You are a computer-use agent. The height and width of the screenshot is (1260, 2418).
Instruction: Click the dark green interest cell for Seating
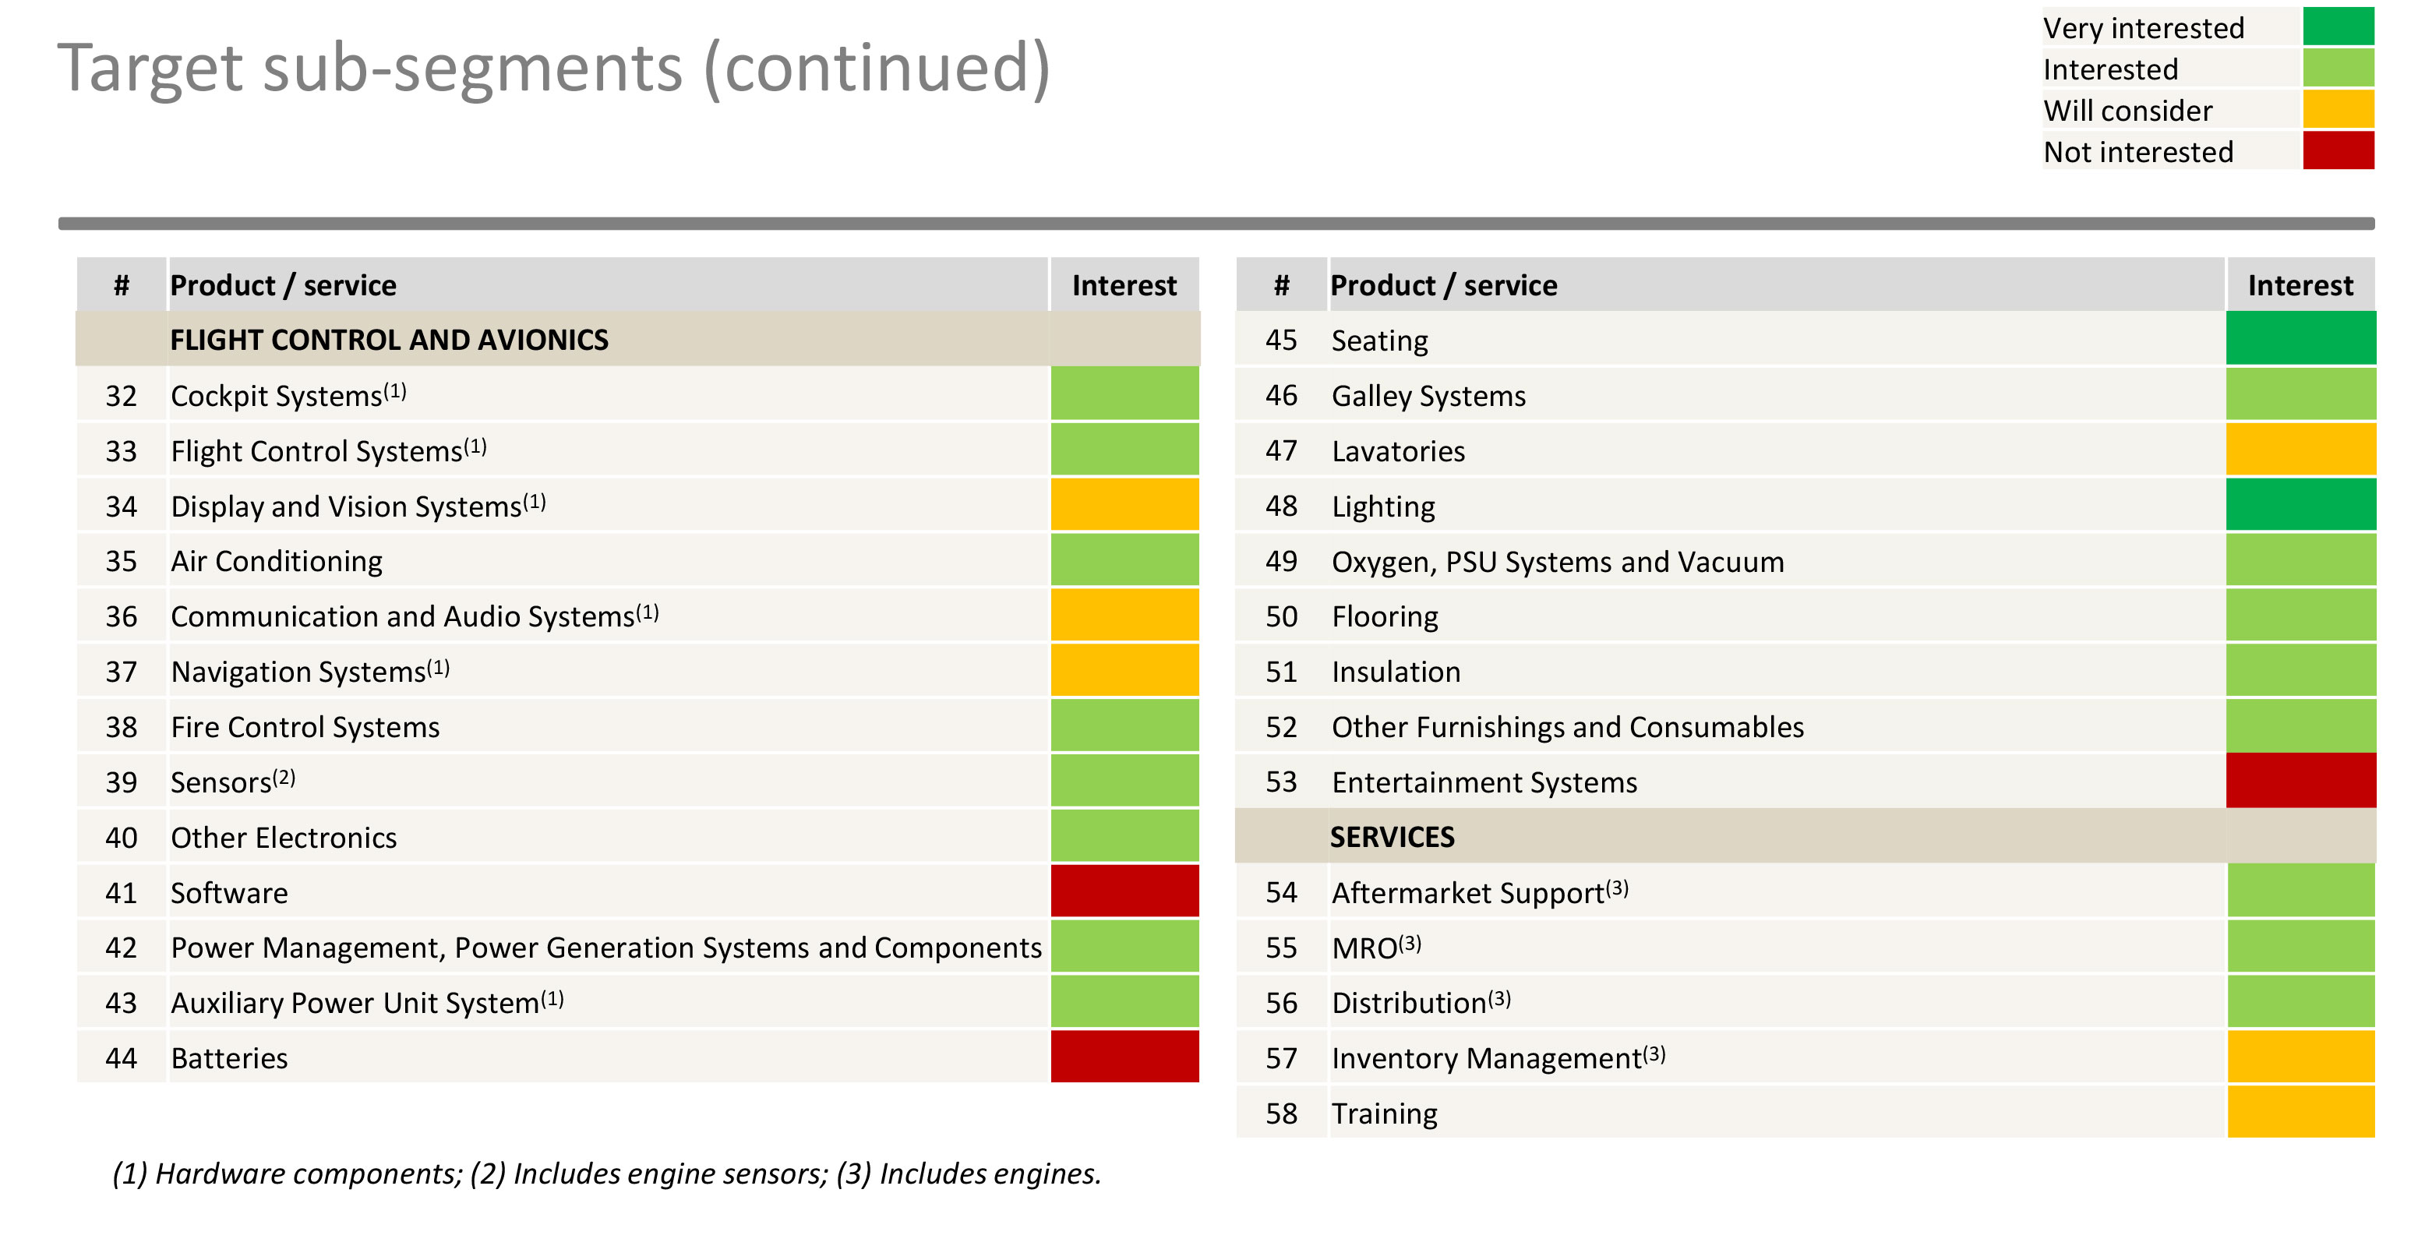2300,339
